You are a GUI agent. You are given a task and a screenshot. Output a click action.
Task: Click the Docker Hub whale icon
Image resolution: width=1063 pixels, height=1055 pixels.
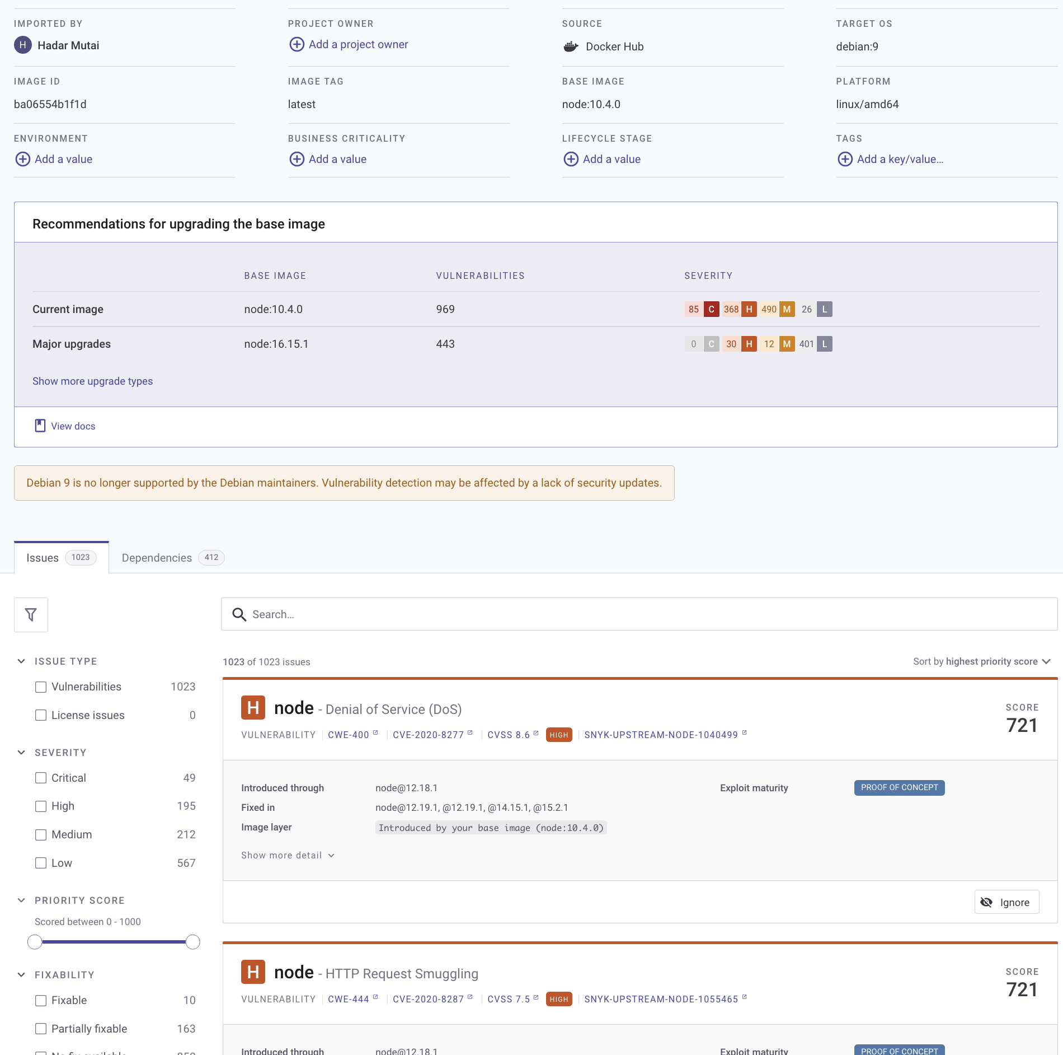[x=570, y=46]
